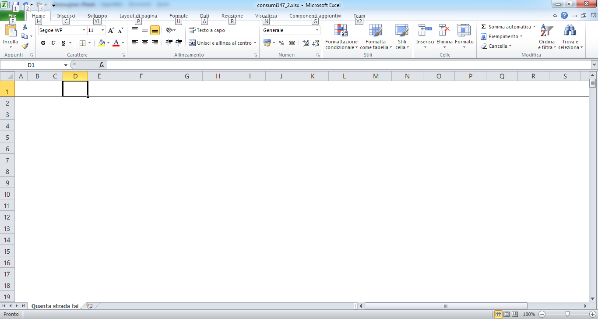Click the Borders icon
The height and width of the screenshot is (319, 598).
pyautogui.click(x=82, y=43)
